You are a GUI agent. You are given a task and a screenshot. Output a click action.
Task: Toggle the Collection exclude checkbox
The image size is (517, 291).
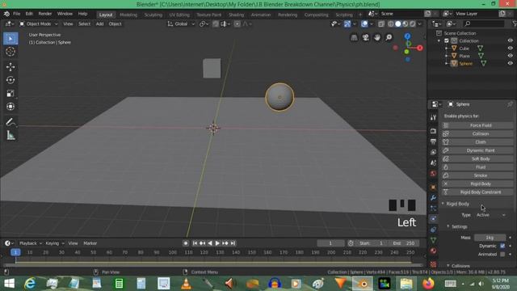coord(447,41)
